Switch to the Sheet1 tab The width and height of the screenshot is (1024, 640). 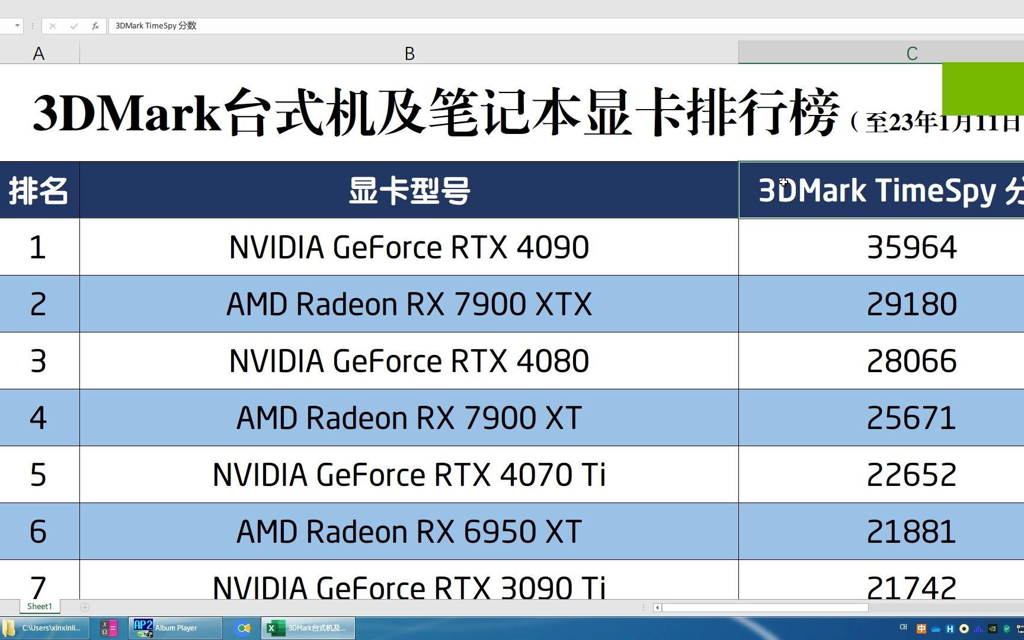(x=40, y=606)
